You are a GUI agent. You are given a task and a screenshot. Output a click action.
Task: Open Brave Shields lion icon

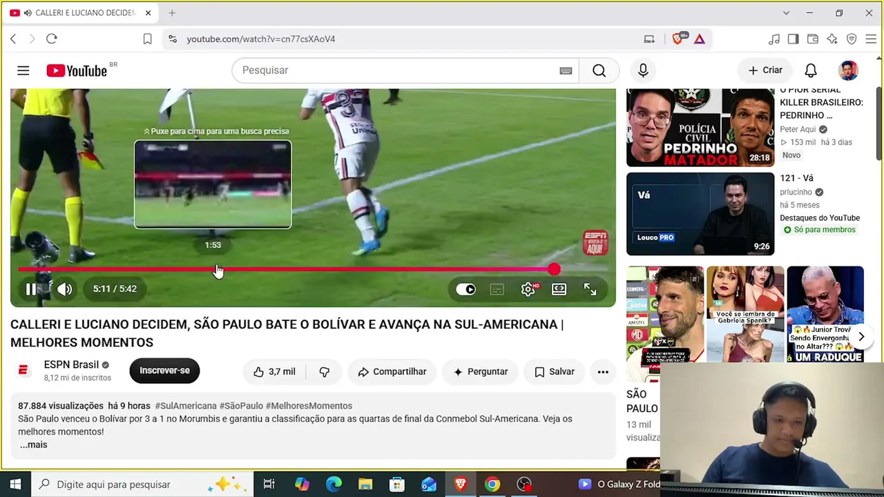(678, 39)
